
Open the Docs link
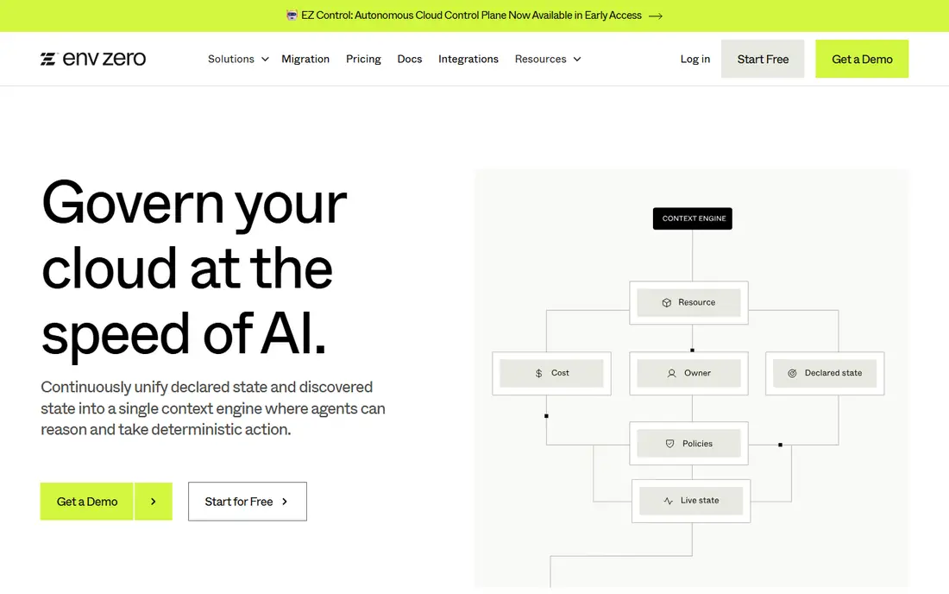point(410,59)
